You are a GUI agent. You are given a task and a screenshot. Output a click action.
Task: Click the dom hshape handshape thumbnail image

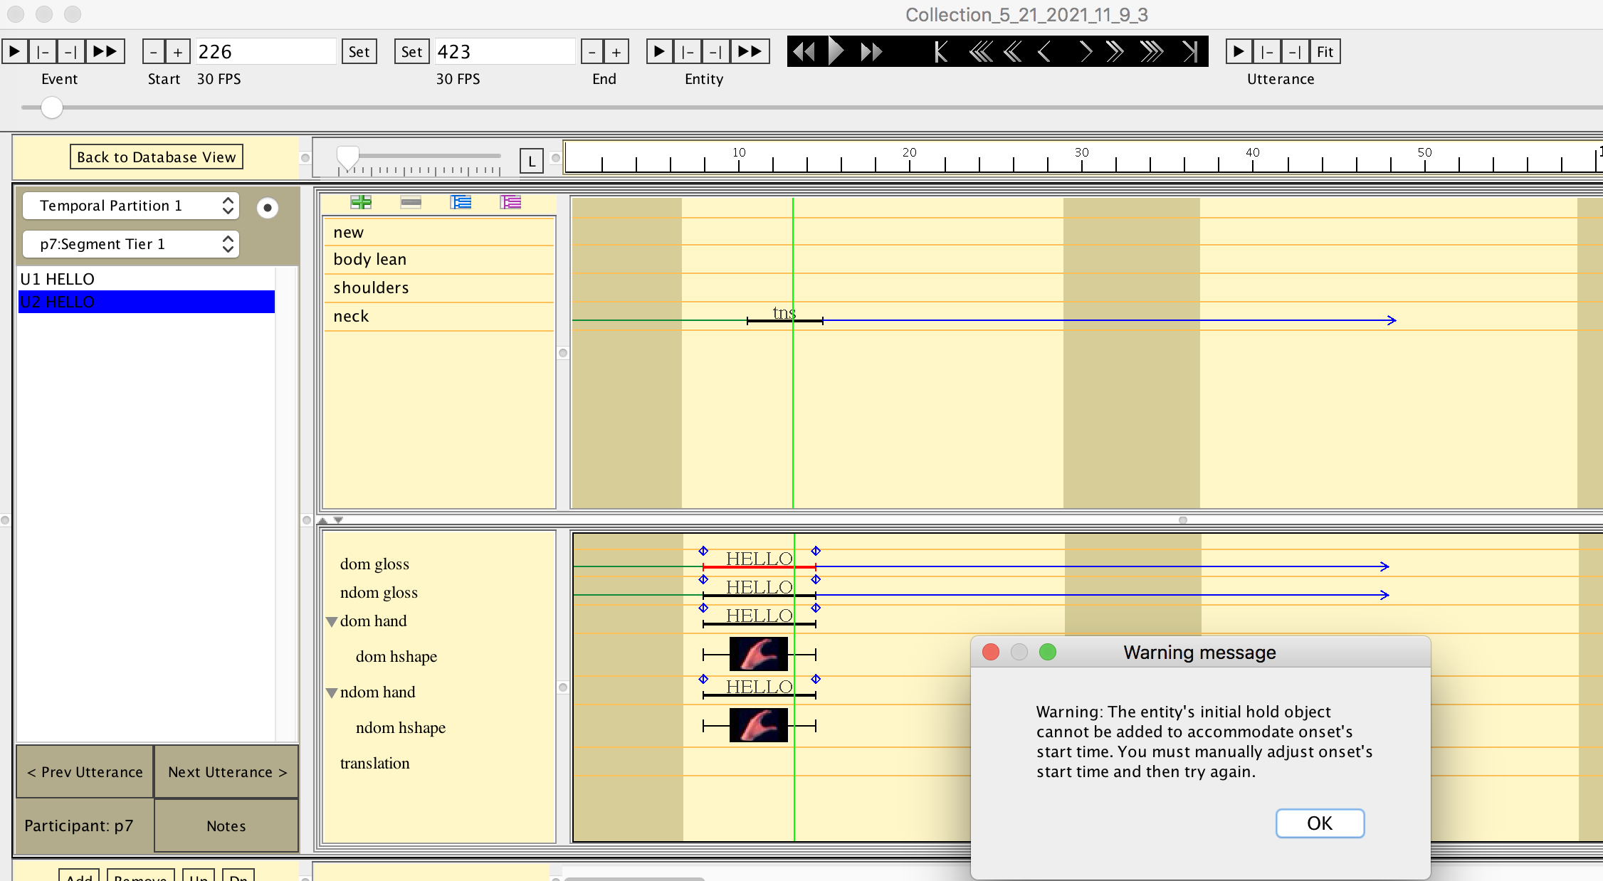[x=758, y=654]
